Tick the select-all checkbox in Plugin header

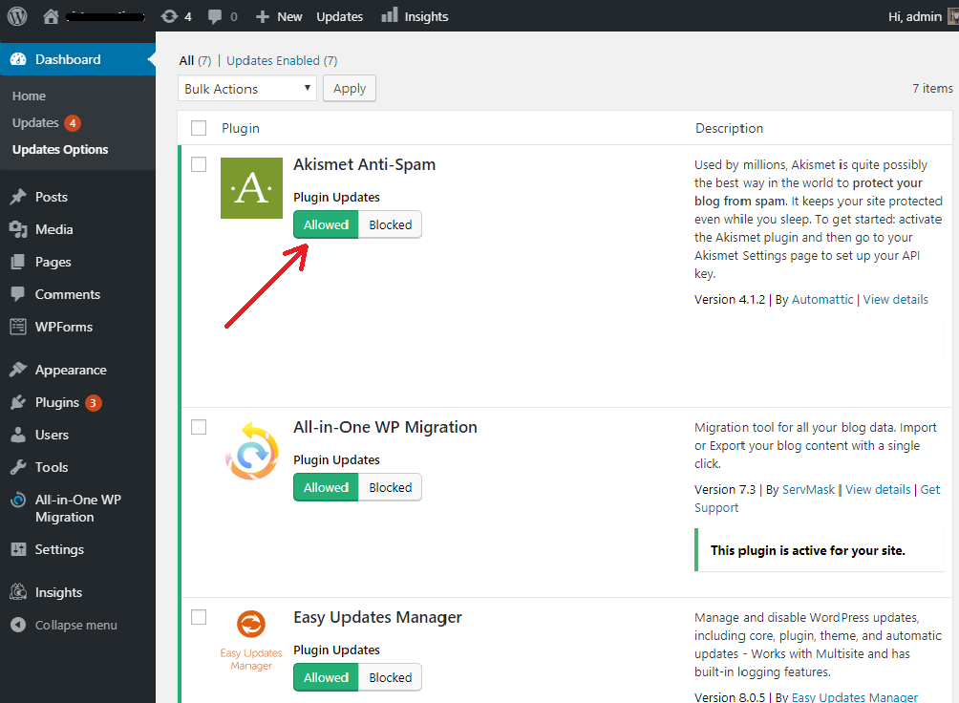(x=199, y=128)
